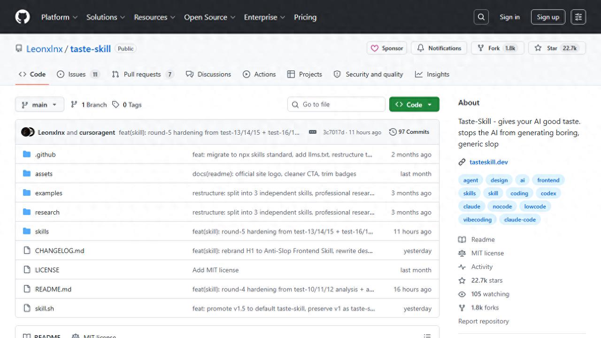Open the Leonxlnx owner profile link
601x338 pixels.
pos(45,48)
